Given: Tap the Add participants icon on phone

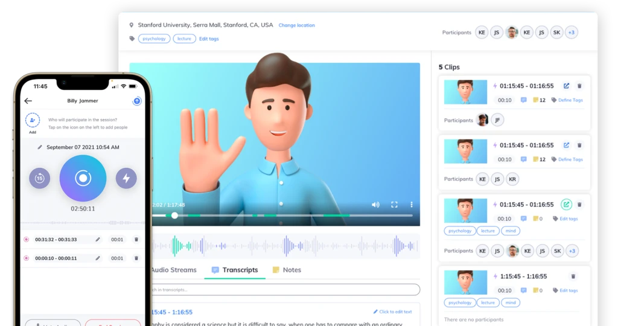Looking at the screenshot, I should click(x=33, y=120).
